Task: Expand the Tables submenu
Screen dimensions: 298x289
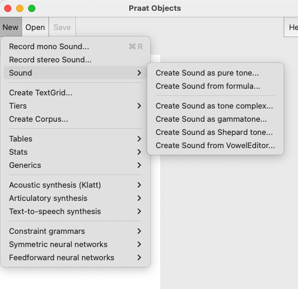Action: [x=75, y=139]
